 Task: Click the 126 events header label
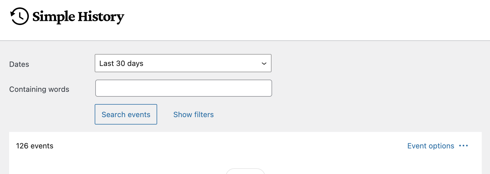click(x=35, y=146)
